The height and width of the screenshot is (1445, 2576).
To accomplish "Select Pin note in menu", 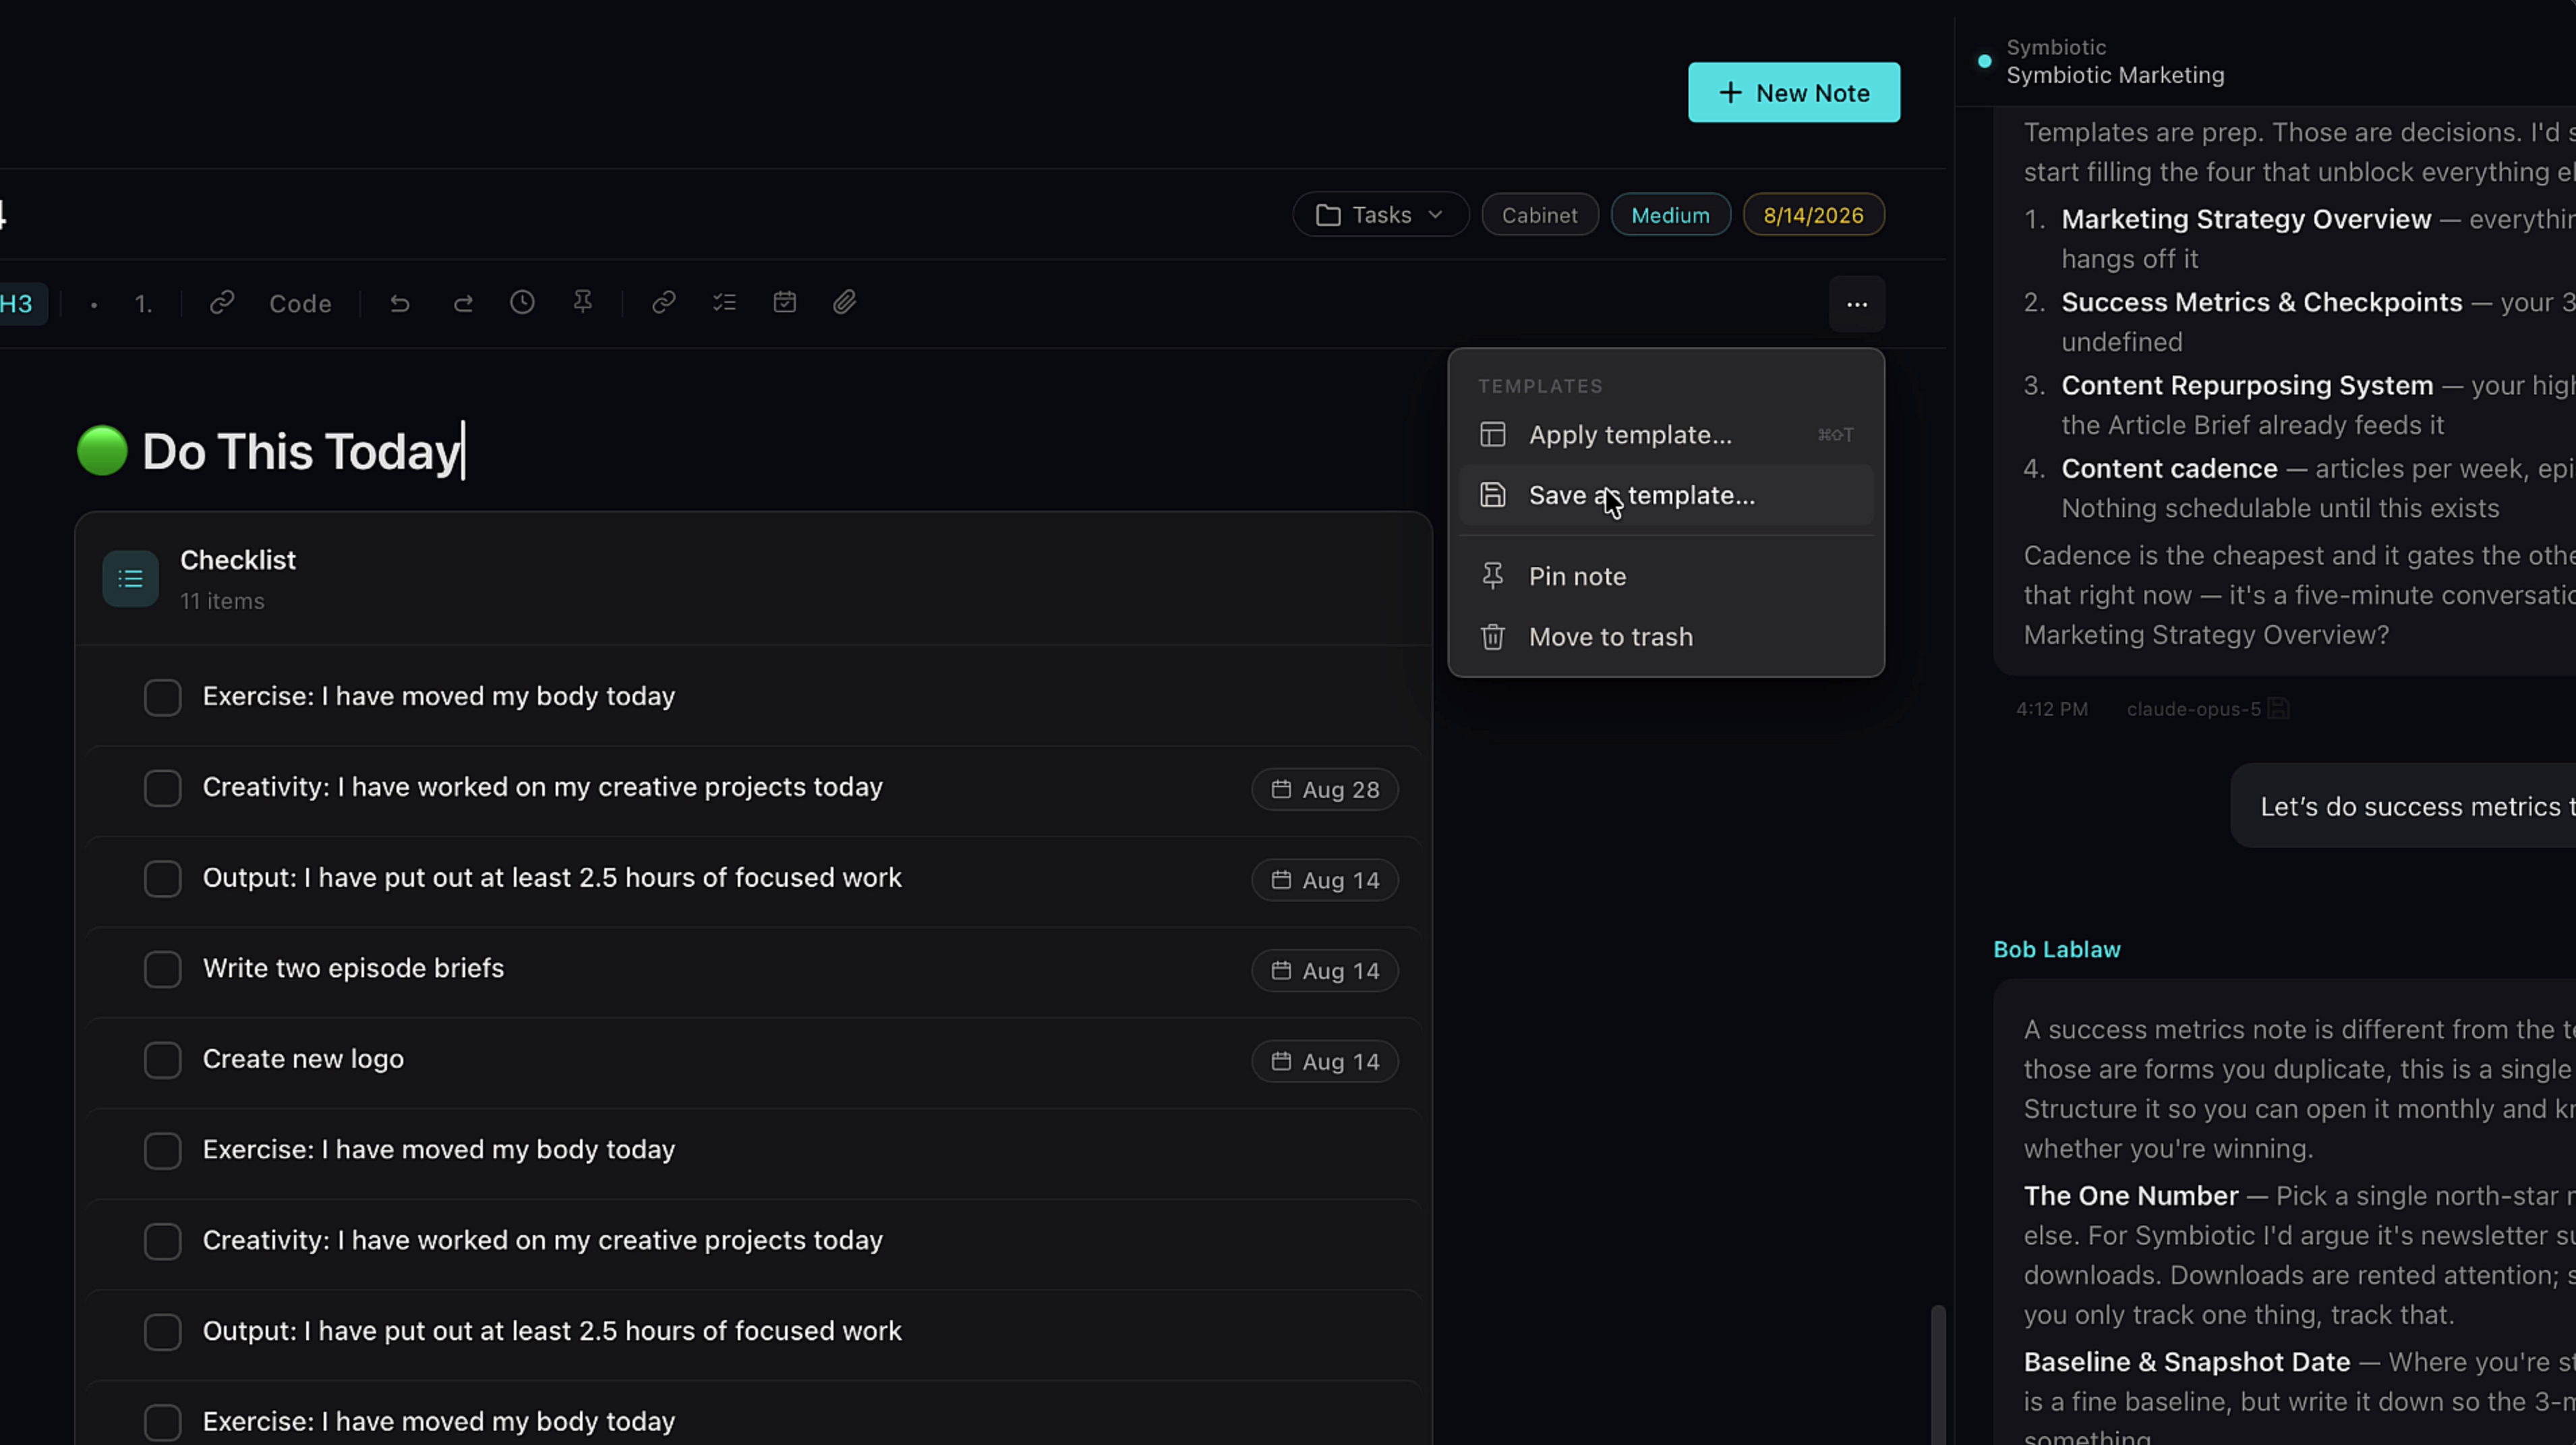I will point(1666,576).
